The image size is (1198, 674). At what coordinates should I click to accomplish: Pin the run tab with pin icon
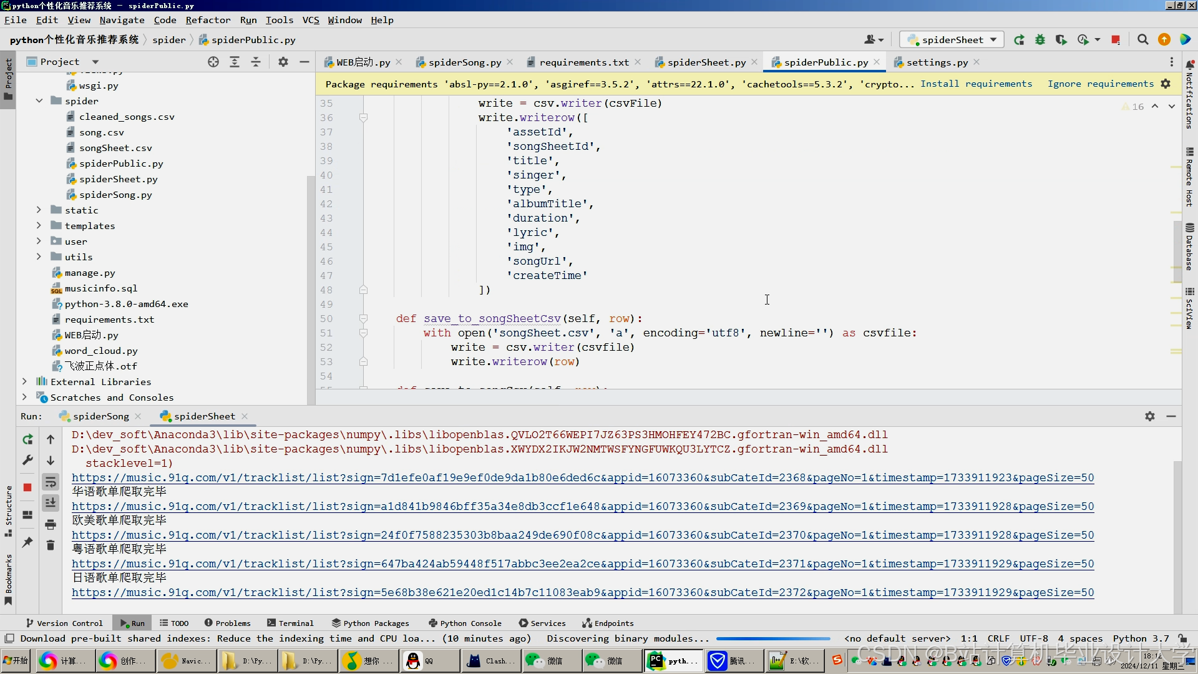(x=27, y=542)
